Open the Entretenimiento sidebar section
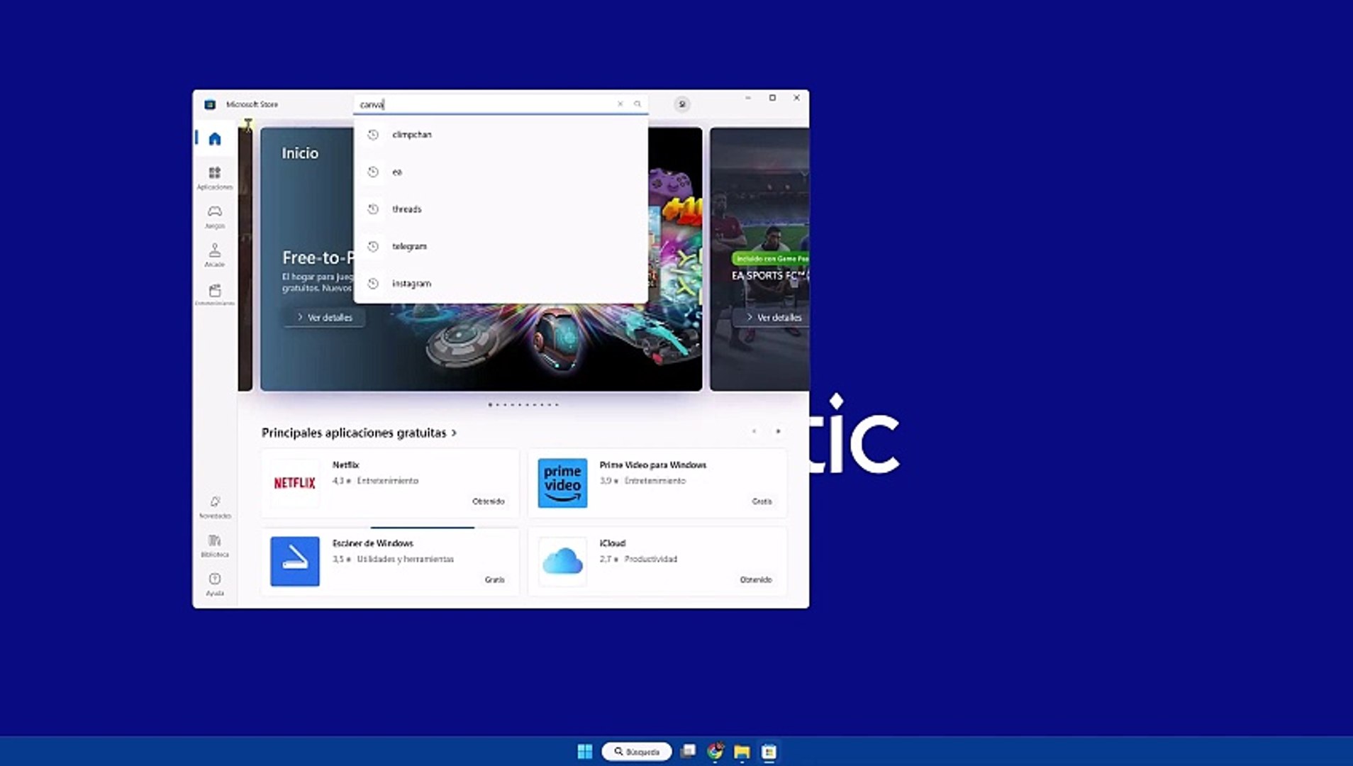The image size is (1353, 766). [x=214, y=292]
